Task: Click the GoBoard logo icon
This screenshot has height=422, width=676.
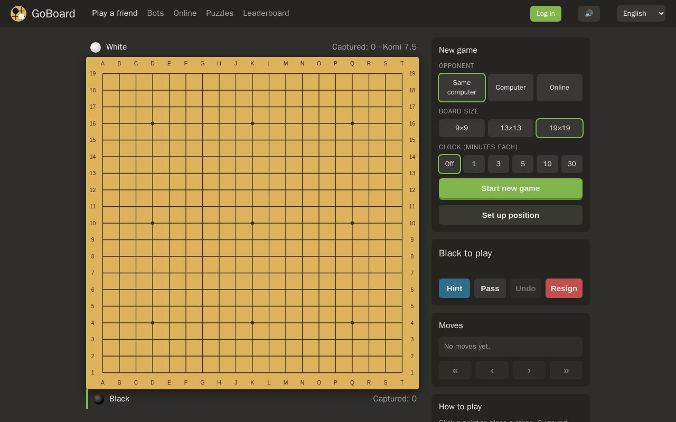Action: (x=18, y=14)
